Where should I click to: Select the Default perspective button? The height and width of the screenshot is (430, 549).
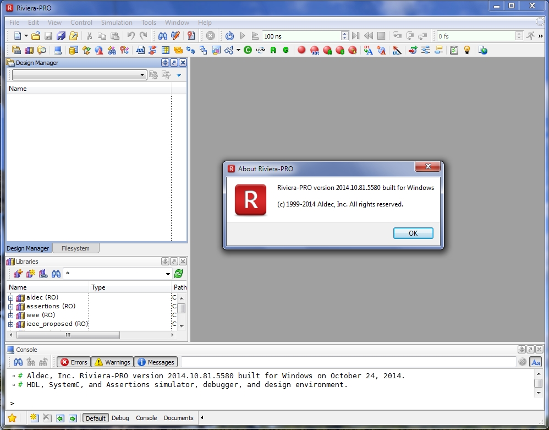click(x=96, y=418)
